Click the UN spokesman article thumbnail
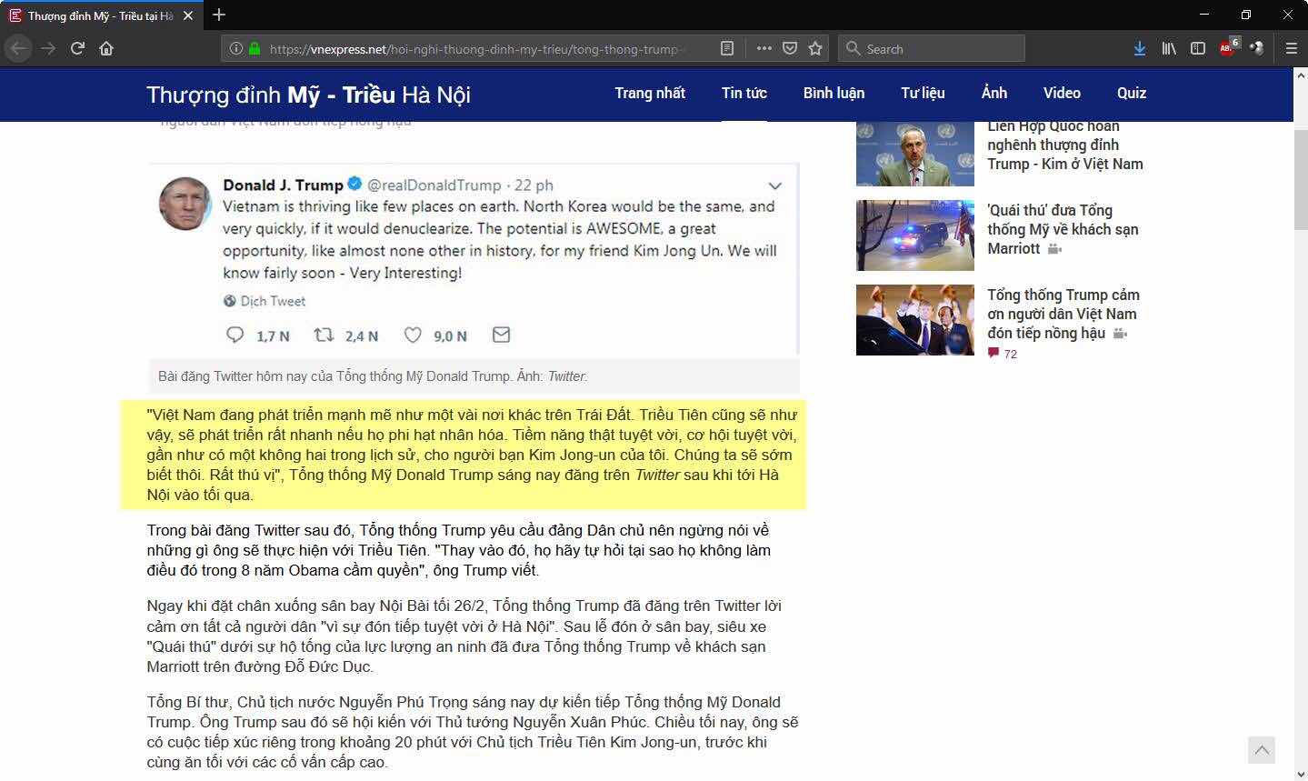 [x=915, y=154]
